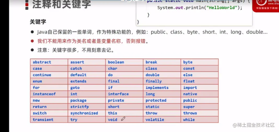Choose the 'synchronized' keyword cell

pos(87,113)
